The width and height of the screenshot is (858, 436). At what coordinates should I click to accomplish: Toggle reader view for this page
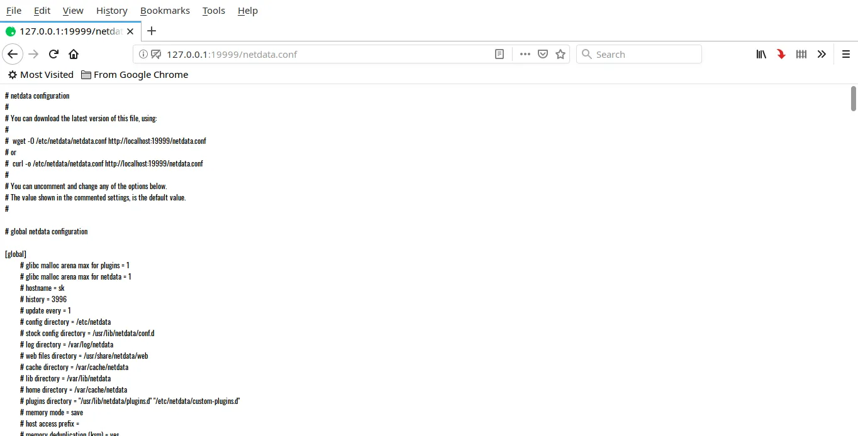[499, 54]
